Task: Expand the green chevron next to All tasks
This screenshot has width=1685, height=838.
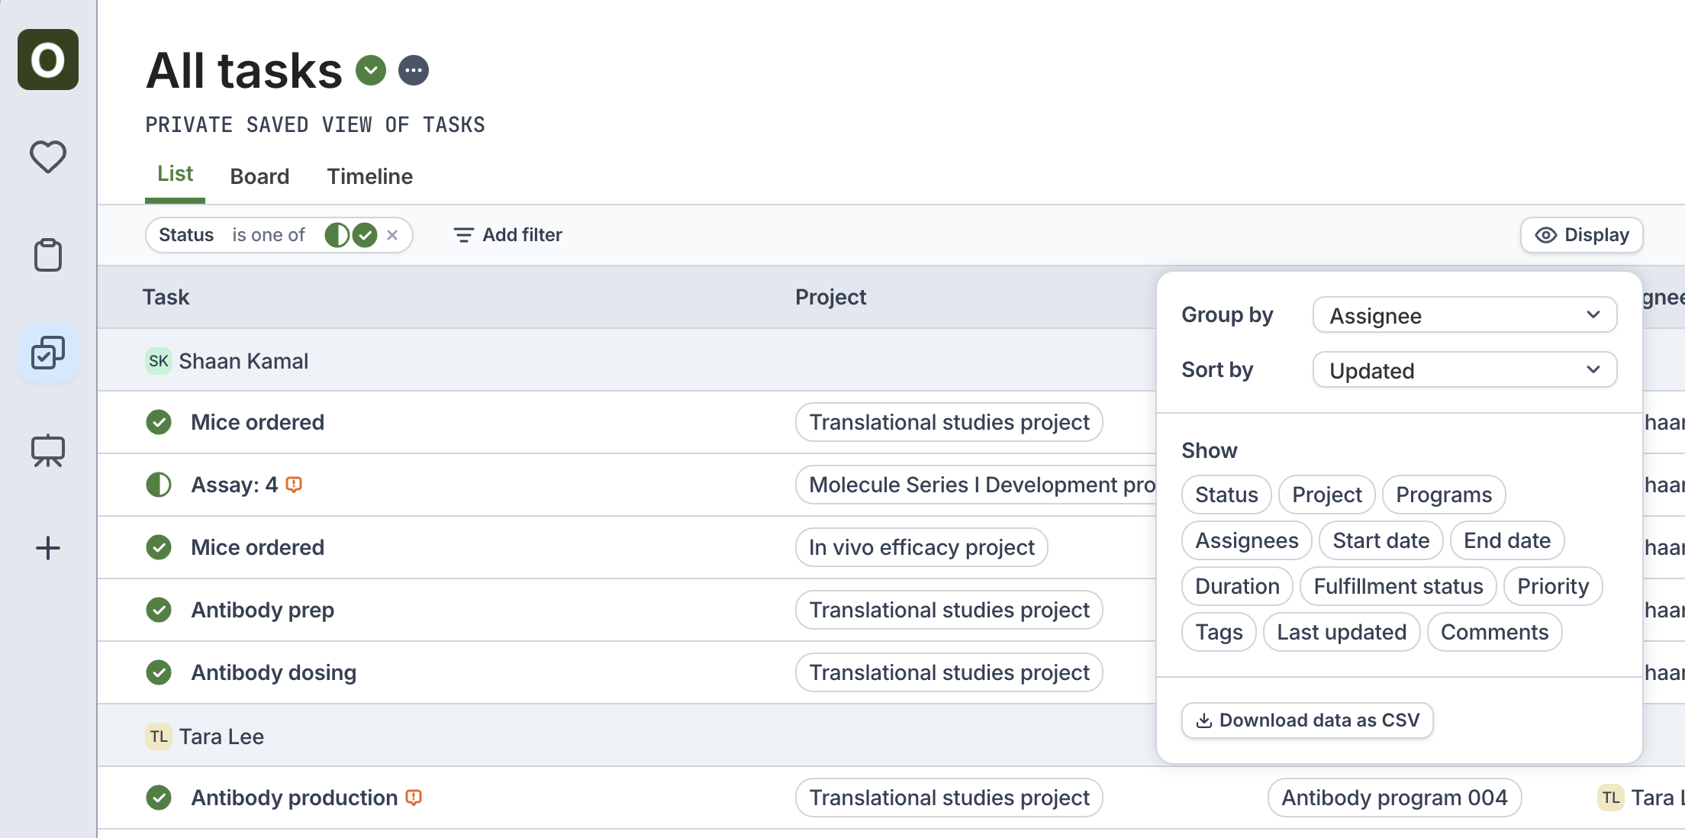Action: (371, 71)
